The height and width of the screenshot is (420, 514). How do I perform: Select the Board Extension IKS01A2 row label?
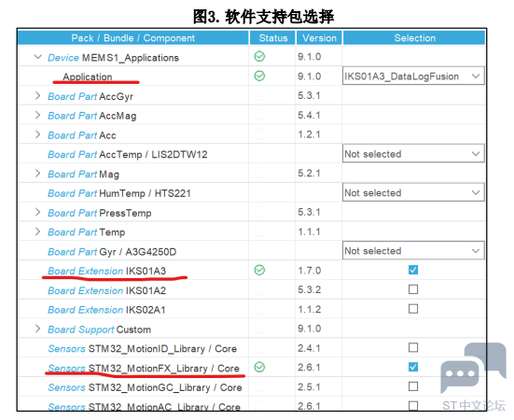click(x=107, y=290)
